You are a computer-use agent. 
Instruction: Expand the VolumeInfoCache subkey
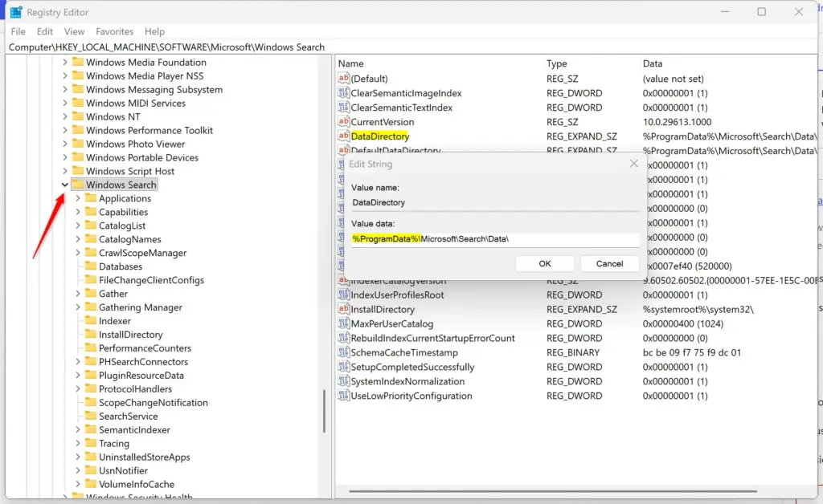coord(78,484)
